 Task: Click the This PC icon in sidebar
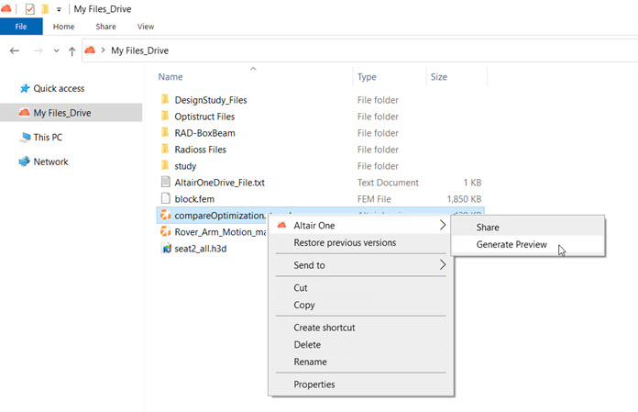(x=24, y=137)
